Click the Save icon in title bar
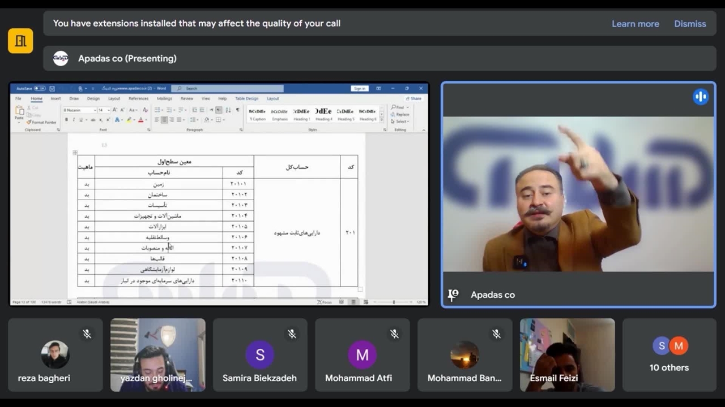The image size is (725, 407). pyautogui.click(x=52, y=89)
